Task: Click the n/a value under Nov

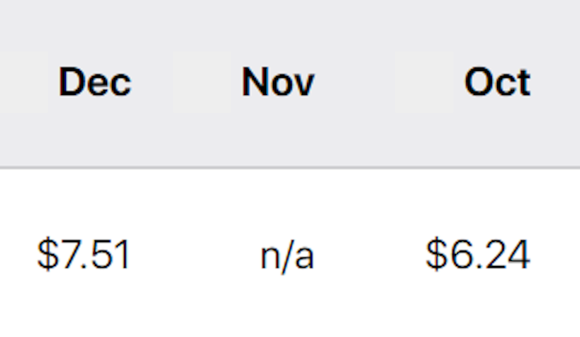Action: click(x=287, y=257)
